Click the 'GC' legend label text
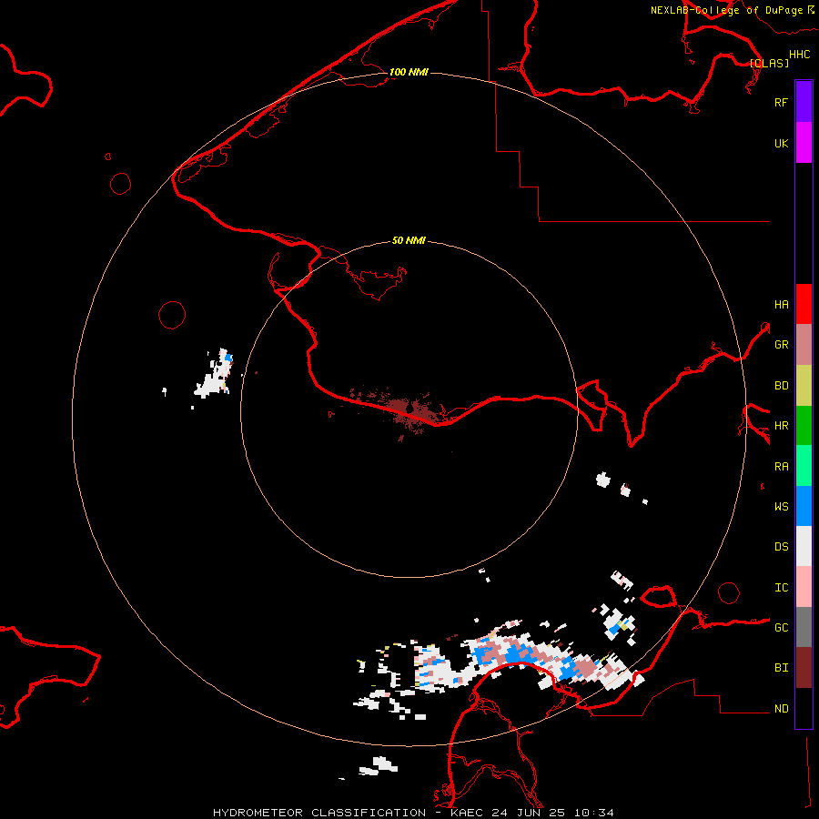Image resolution: width=819 pixels, height=819 pixels. click(781, 627)
